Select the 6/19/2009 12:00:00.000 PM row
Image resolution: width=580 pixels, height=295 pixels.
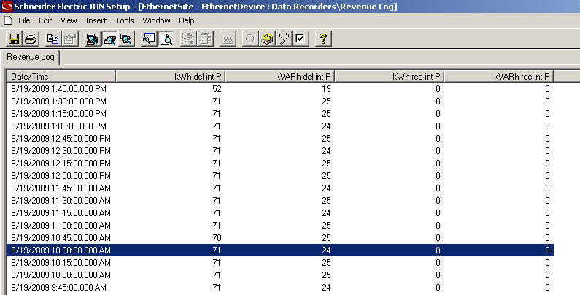point(280,176)
